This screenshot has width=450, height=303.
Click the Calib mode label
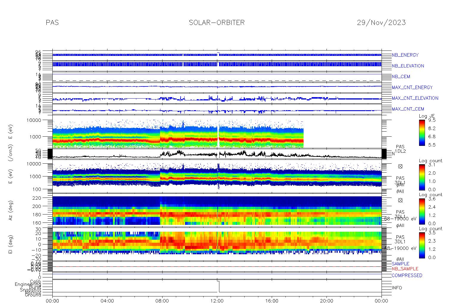35,281
